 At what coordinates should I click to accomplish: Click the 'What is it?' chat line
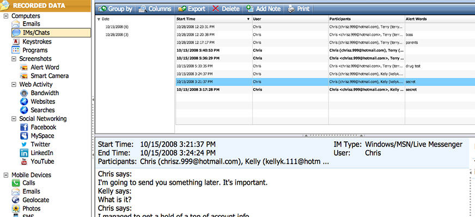[x=115, y=200]
